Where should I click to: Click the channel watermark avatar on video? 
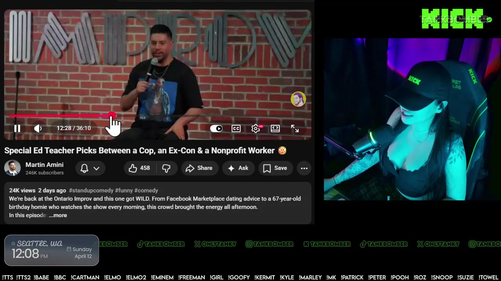298,99
